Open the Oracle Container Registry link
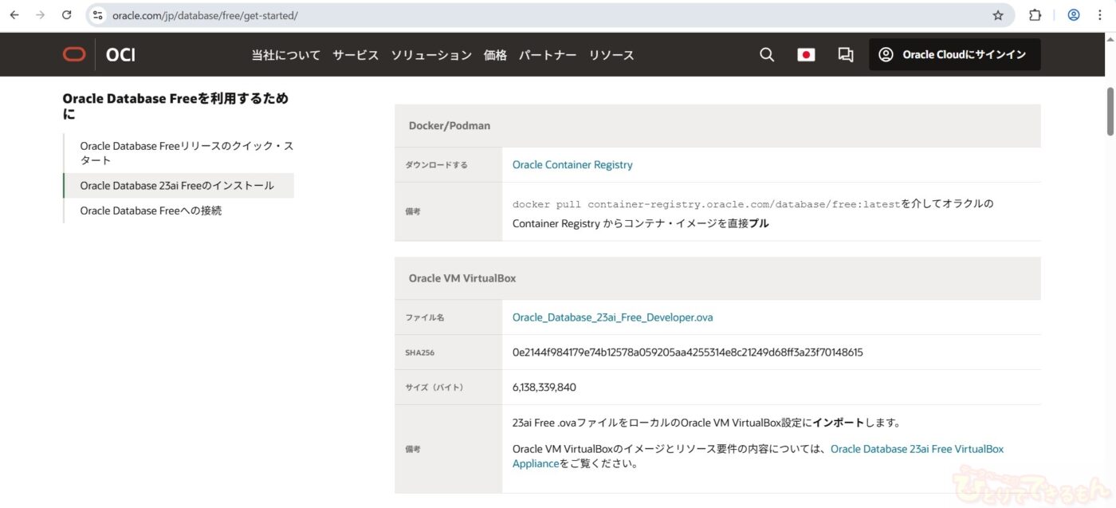Viewport: 1116px width, 508px height. [572, 165]
